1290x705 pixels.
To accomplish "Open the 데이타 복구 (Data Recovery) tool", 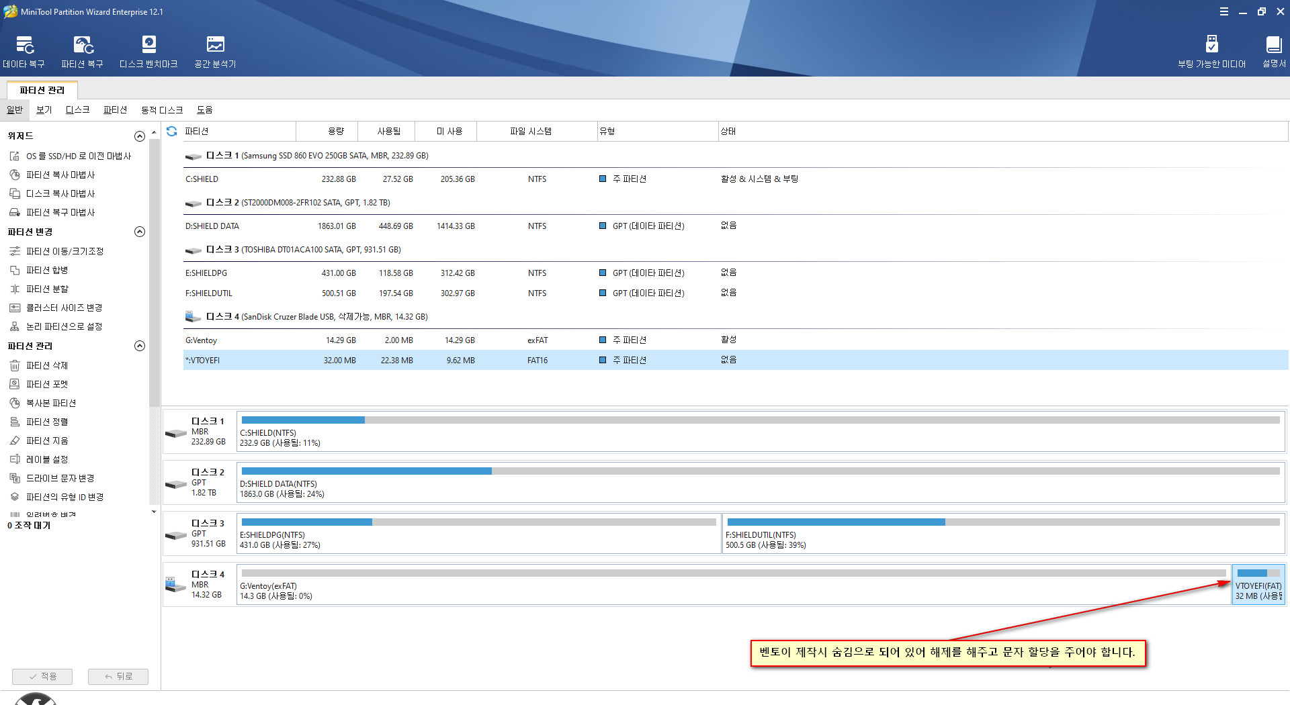I will (x=24, y=52).
